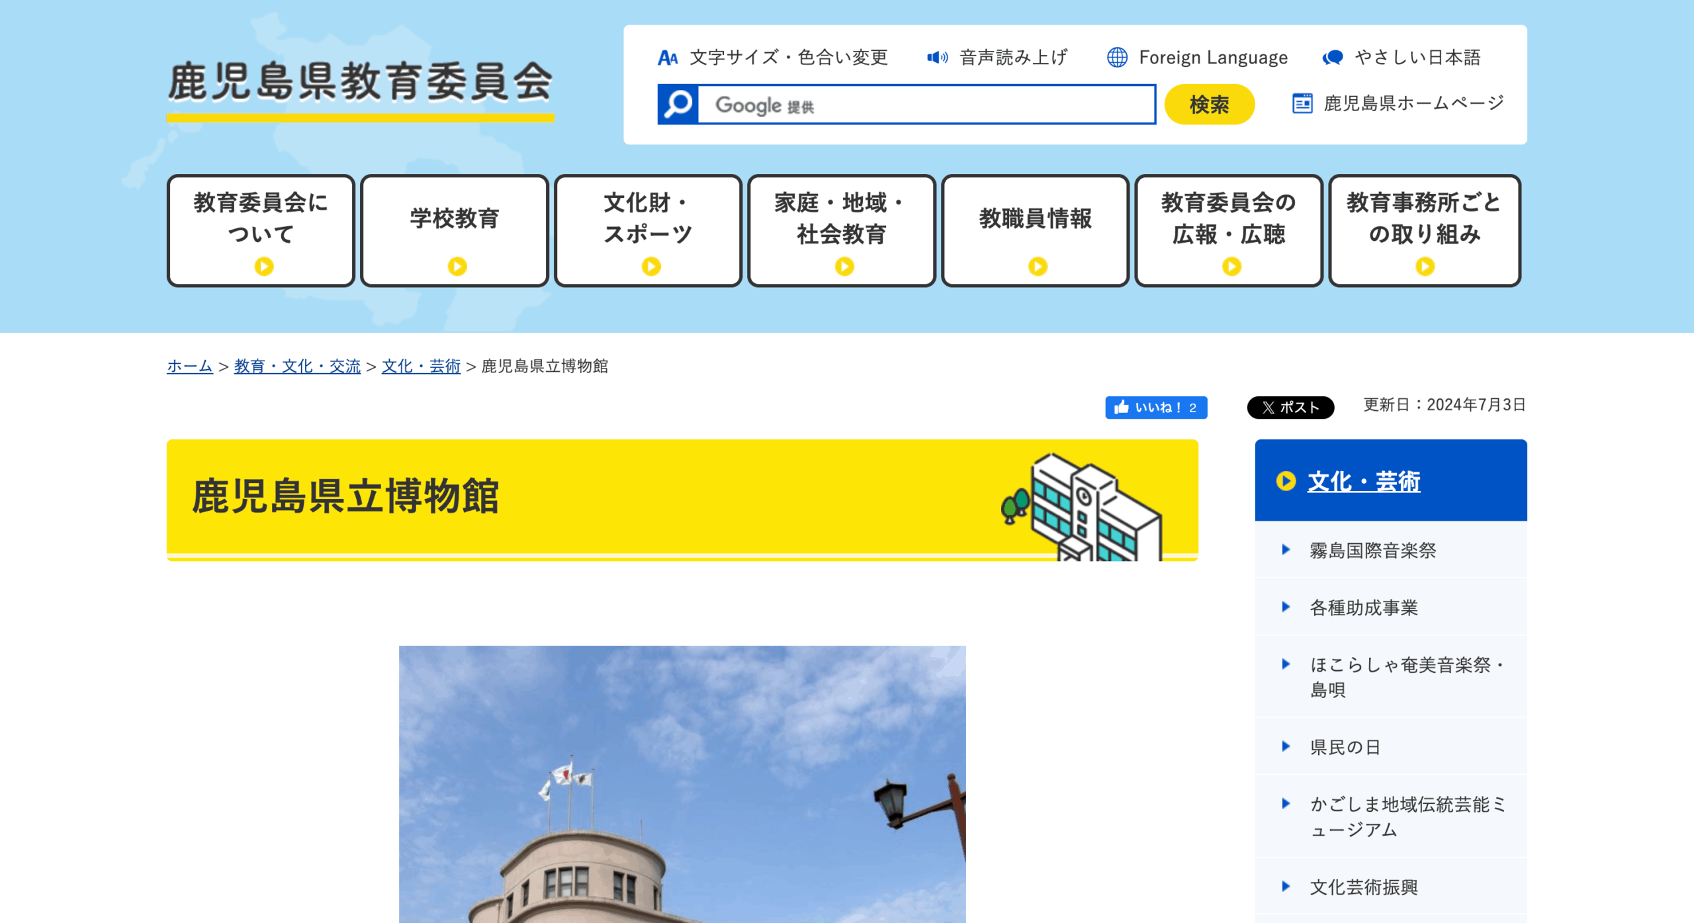Open sidebar 文化・芸術 heading link
1694x923 pixels.
tap(1364, 481)
